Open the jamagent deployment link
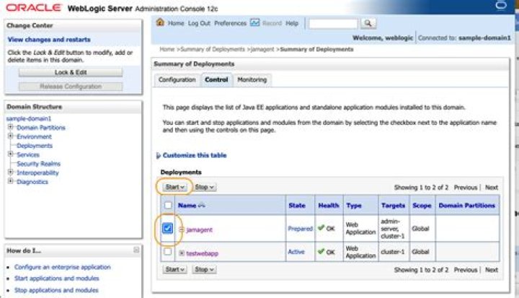This screenshot has height=298, width=519. click(199, 229)
